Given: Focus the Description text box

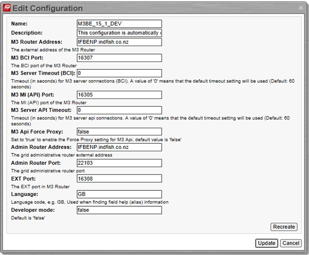Looking at the screenshot, I should [x=119, y=33].
